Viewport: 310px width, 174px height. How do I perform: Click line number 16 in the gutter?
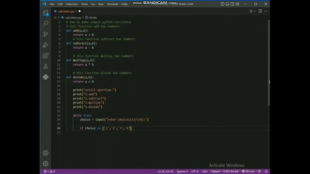pos(59,86)
